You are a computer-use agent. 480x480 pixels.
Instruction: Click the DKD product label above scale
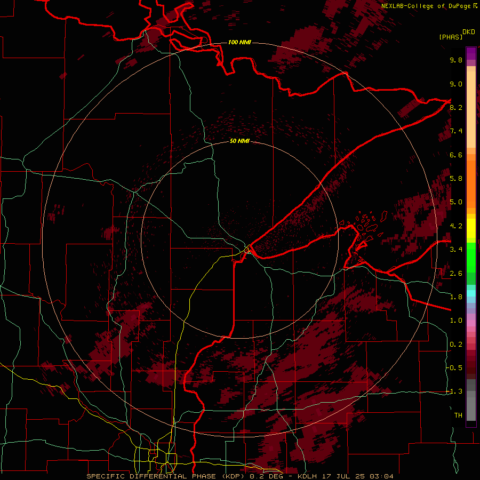(469, 32)
